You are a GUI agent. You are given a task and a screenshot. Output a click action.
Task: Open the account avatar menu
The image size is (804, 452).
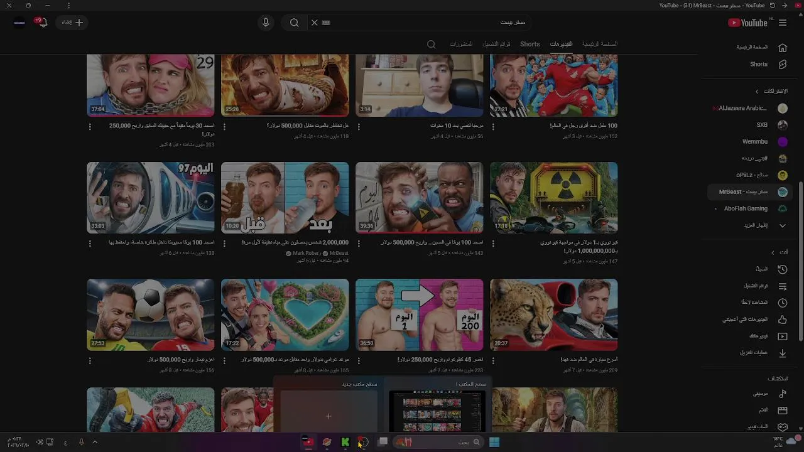click(x=19, y=23)
